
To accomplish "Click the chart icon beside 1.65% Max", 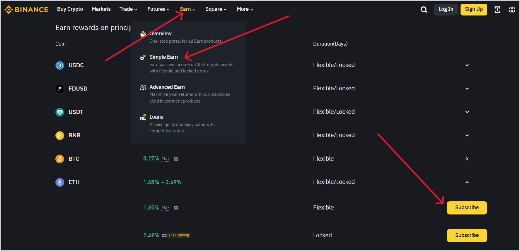I will 176,208.
